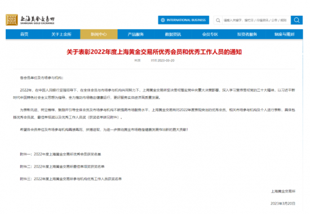Open attachment 附件三 优秀工作人员获奖名单
310x214 pixels.
coord(71,179)
